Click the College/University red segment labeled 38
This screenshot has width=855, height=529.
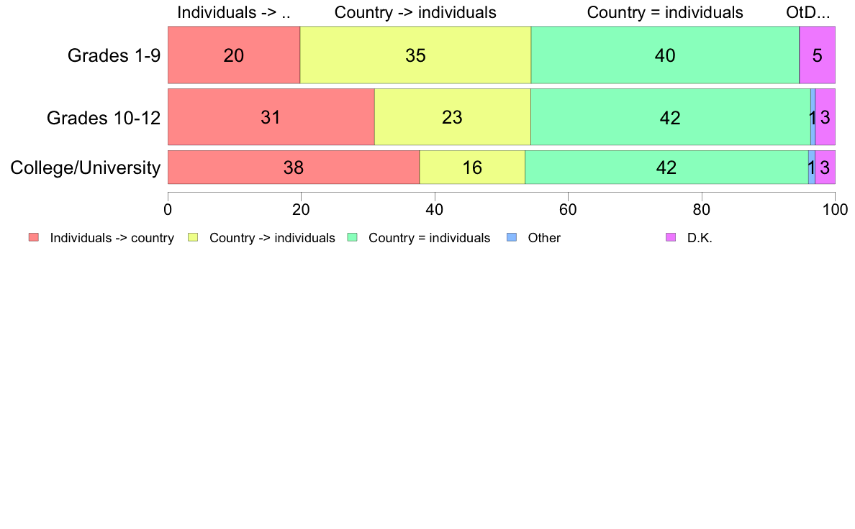294,167
